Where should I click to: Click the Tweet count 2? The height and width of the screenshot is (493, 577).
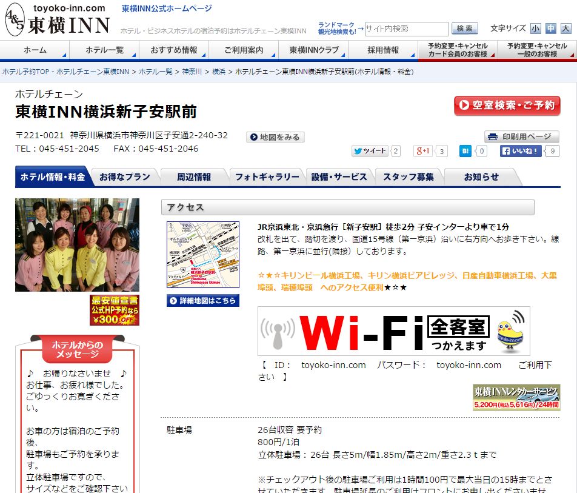pos(396,151)
